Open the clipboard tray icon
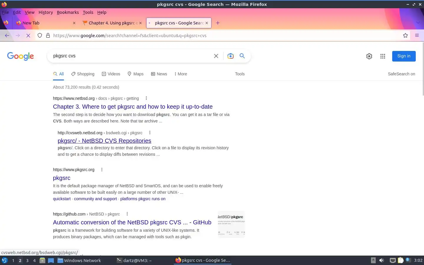The width and height of the screenshot is (424, 265). click(401, 260)
